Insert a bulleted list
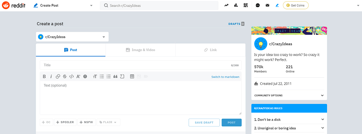This screenshot has height=134, width=362. (x=102, y=77)
